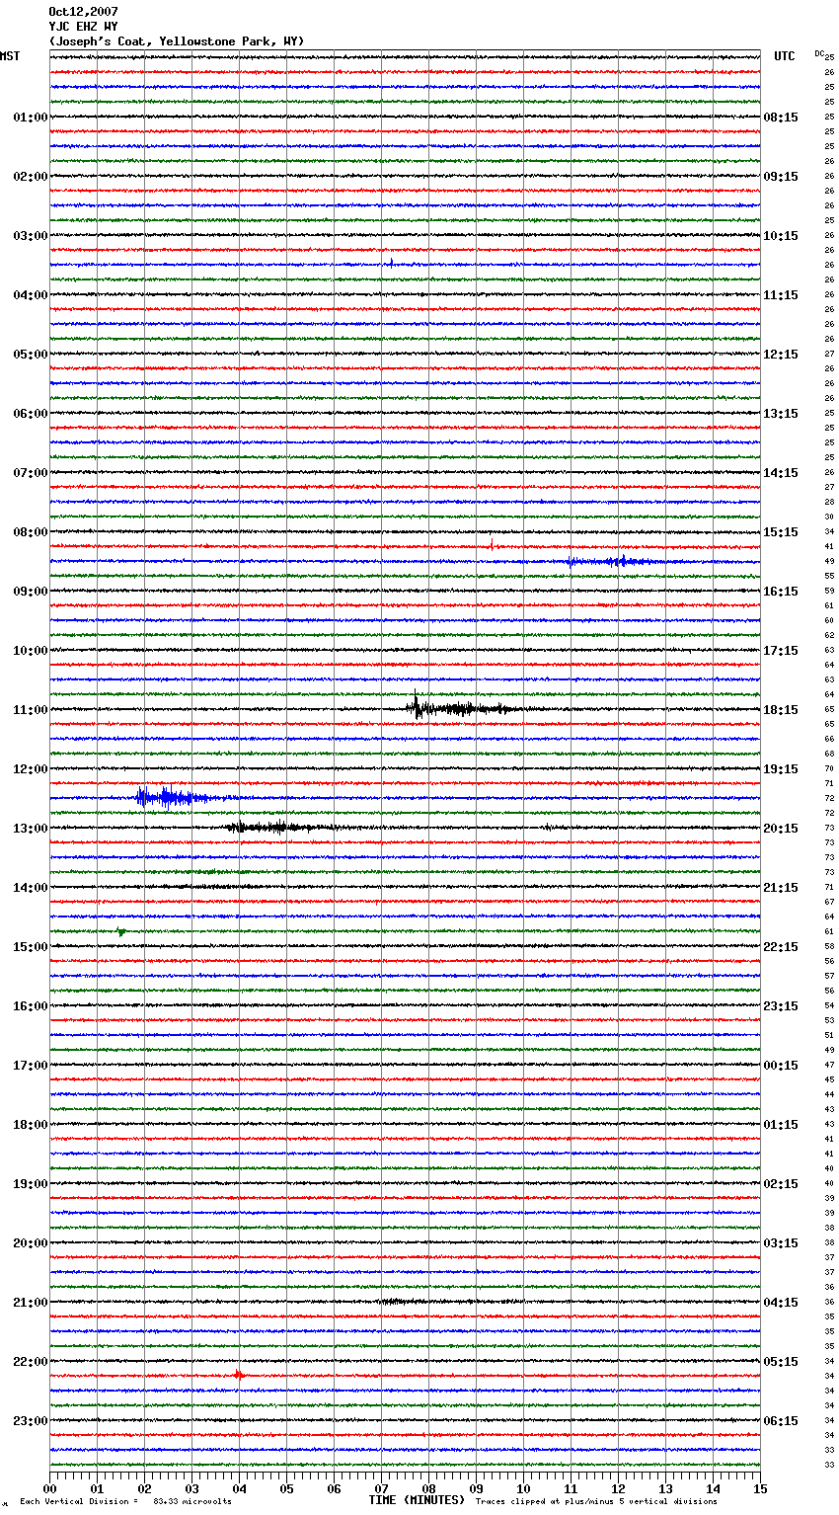Click the date label Oct12,2007

[x=83, y=12]
